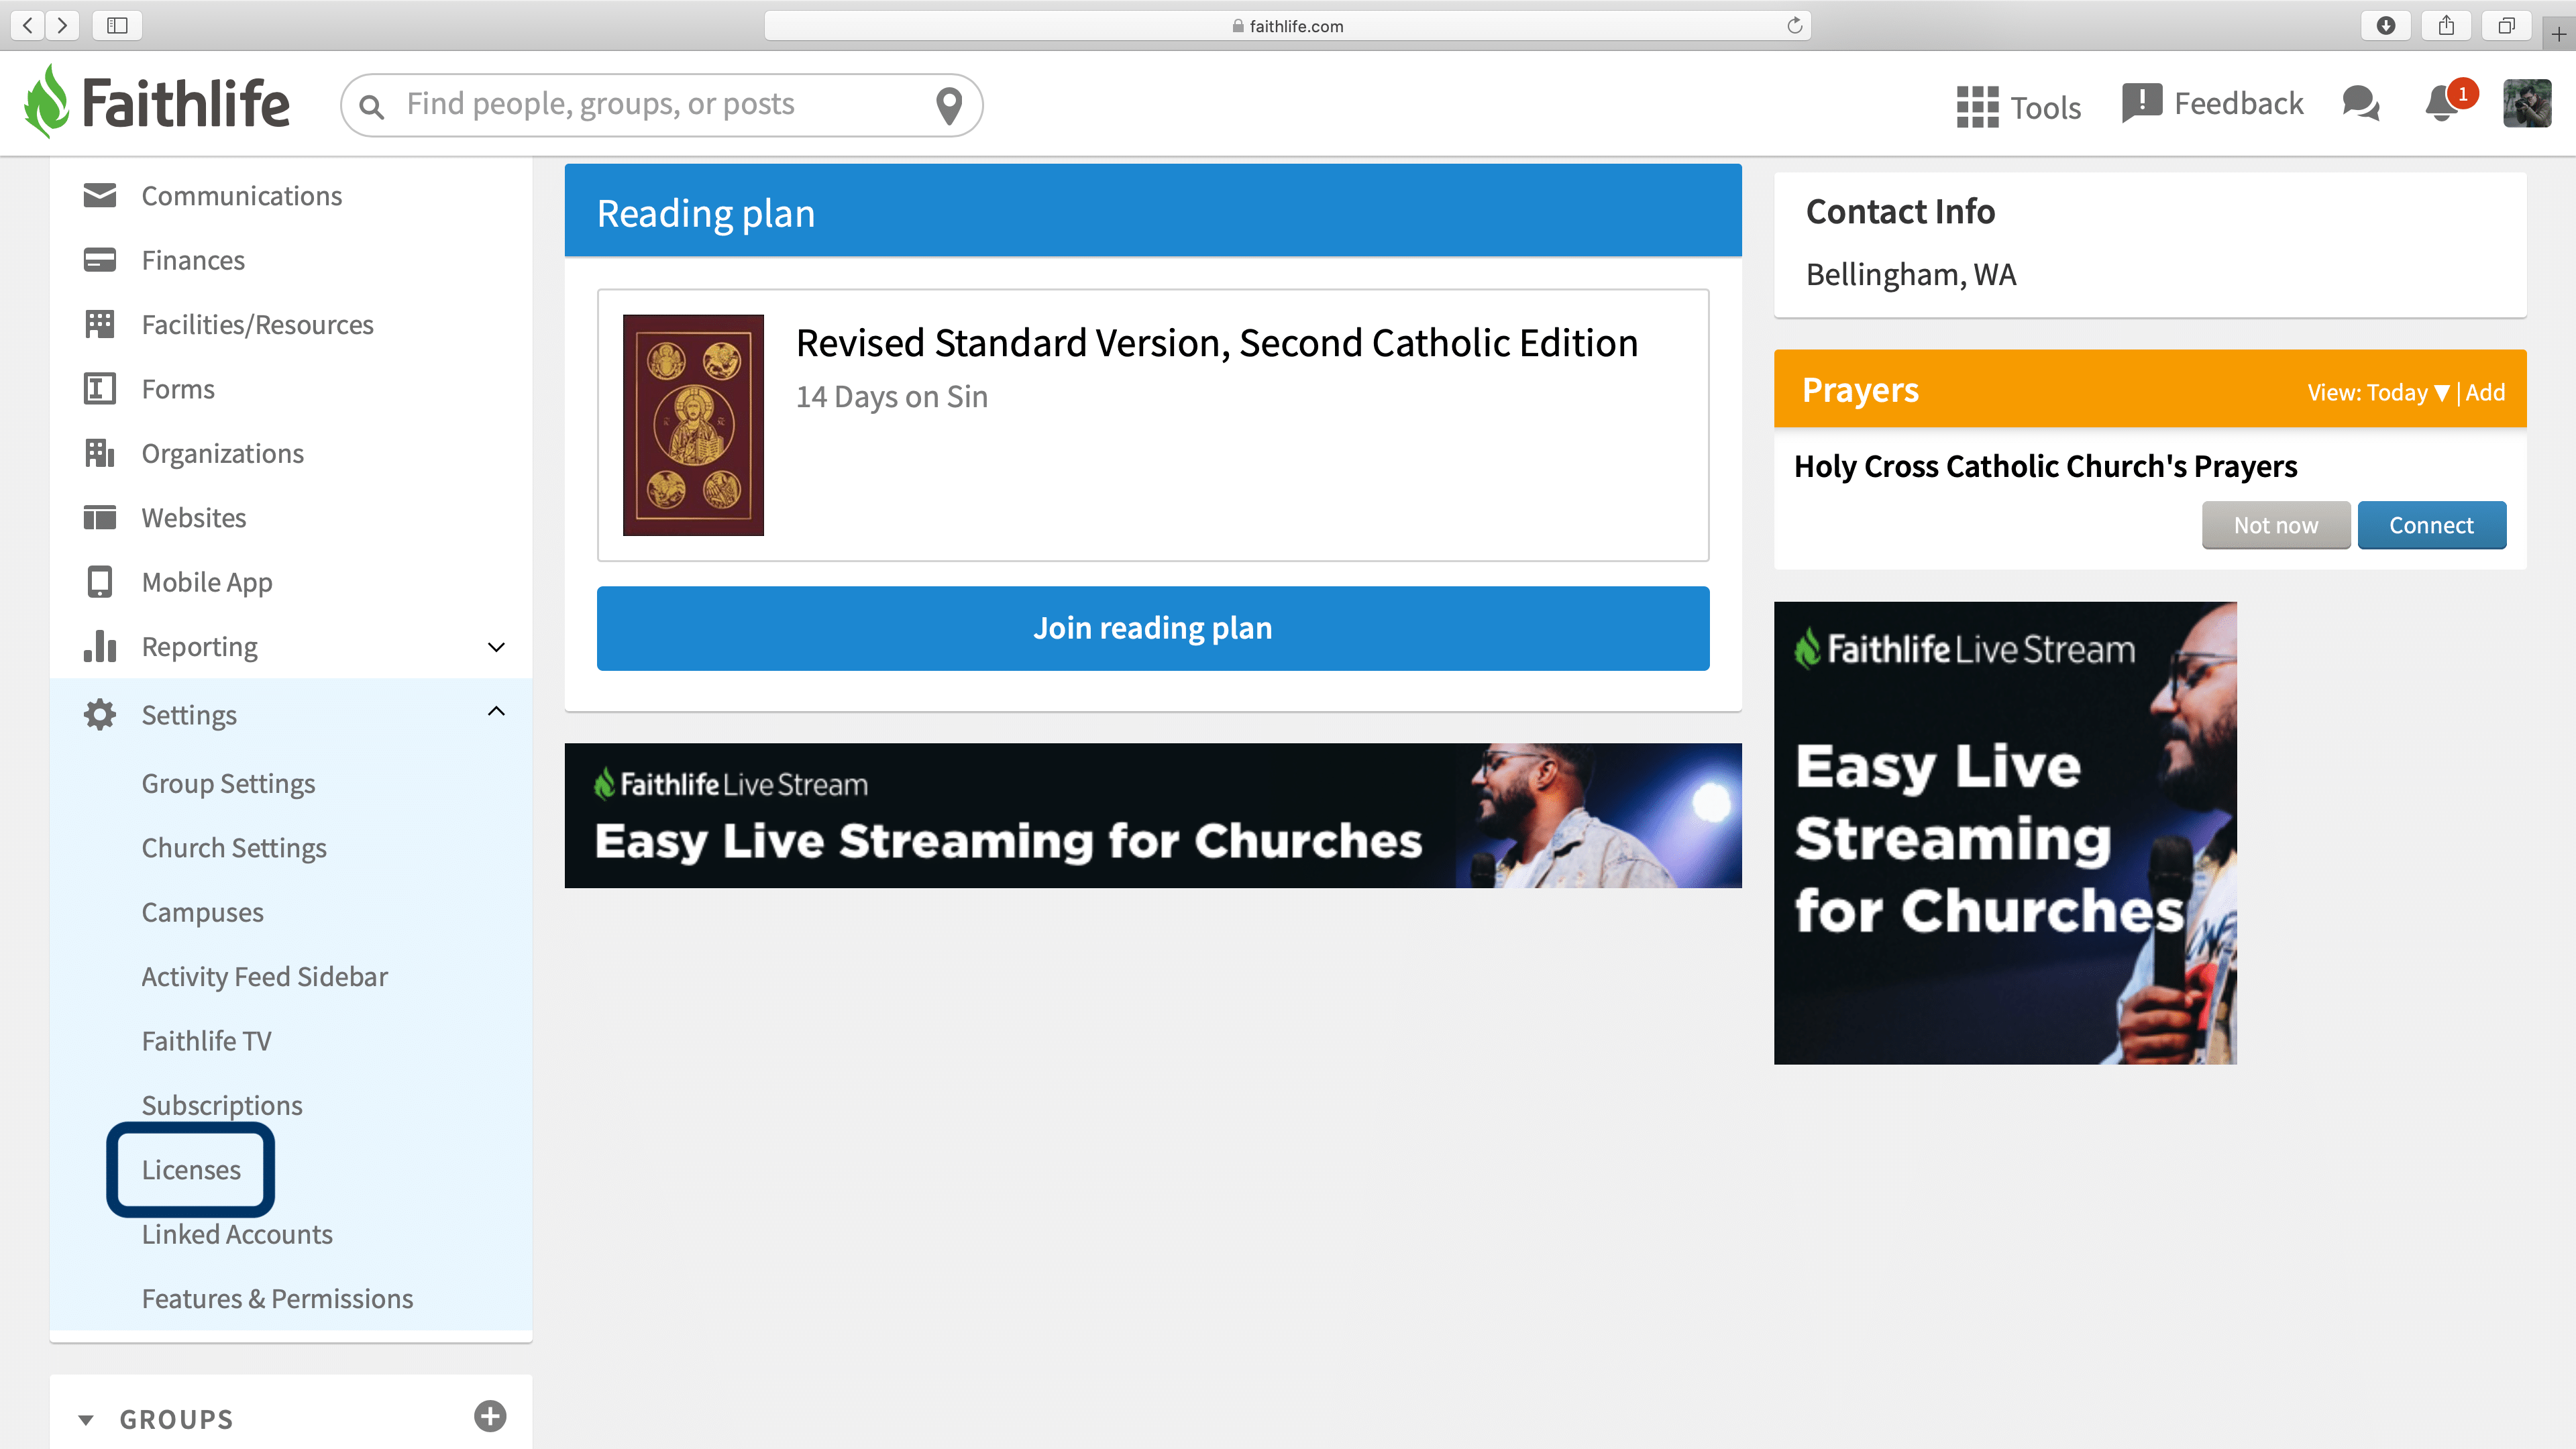Screen dimensions: 2576x1449
Task: Open Safari downloads icon
Action: click(x=2385, y=25)
